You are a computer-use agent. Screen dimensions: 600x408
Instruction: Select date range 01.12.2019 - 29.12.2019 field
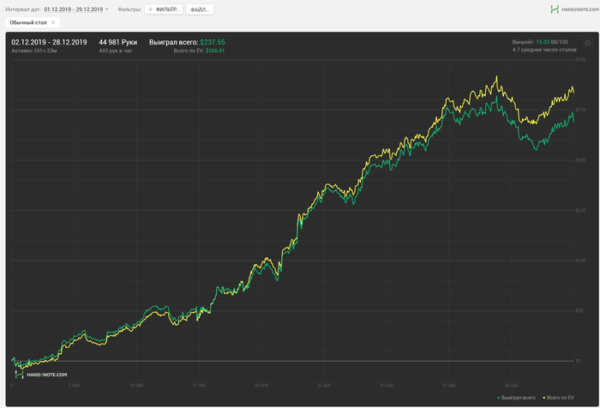(x=74, y=9)
